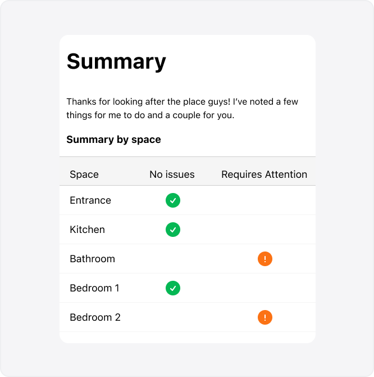Click the Summary by space subheading
This screenshot has width=374, height=377.
click(x=113, y=140)
